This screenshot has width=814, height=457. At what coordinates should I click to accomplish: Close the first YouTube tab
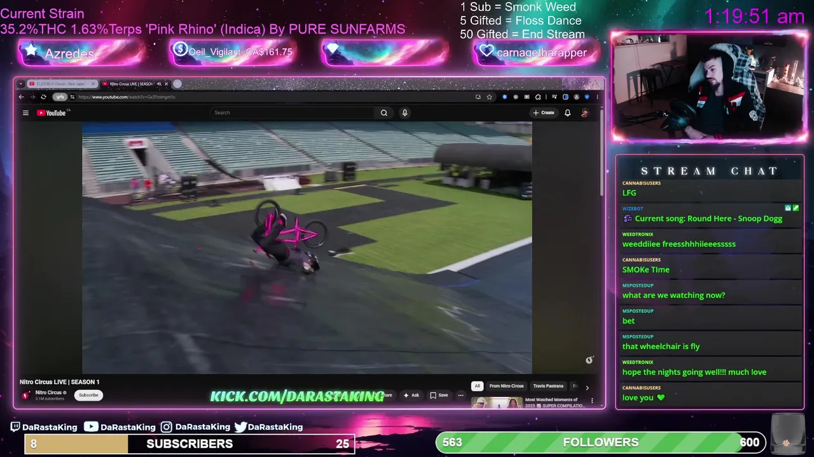(93, 84)
